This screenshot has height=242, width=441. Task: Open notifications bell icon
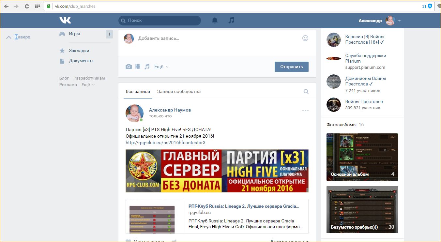point(215,21)
